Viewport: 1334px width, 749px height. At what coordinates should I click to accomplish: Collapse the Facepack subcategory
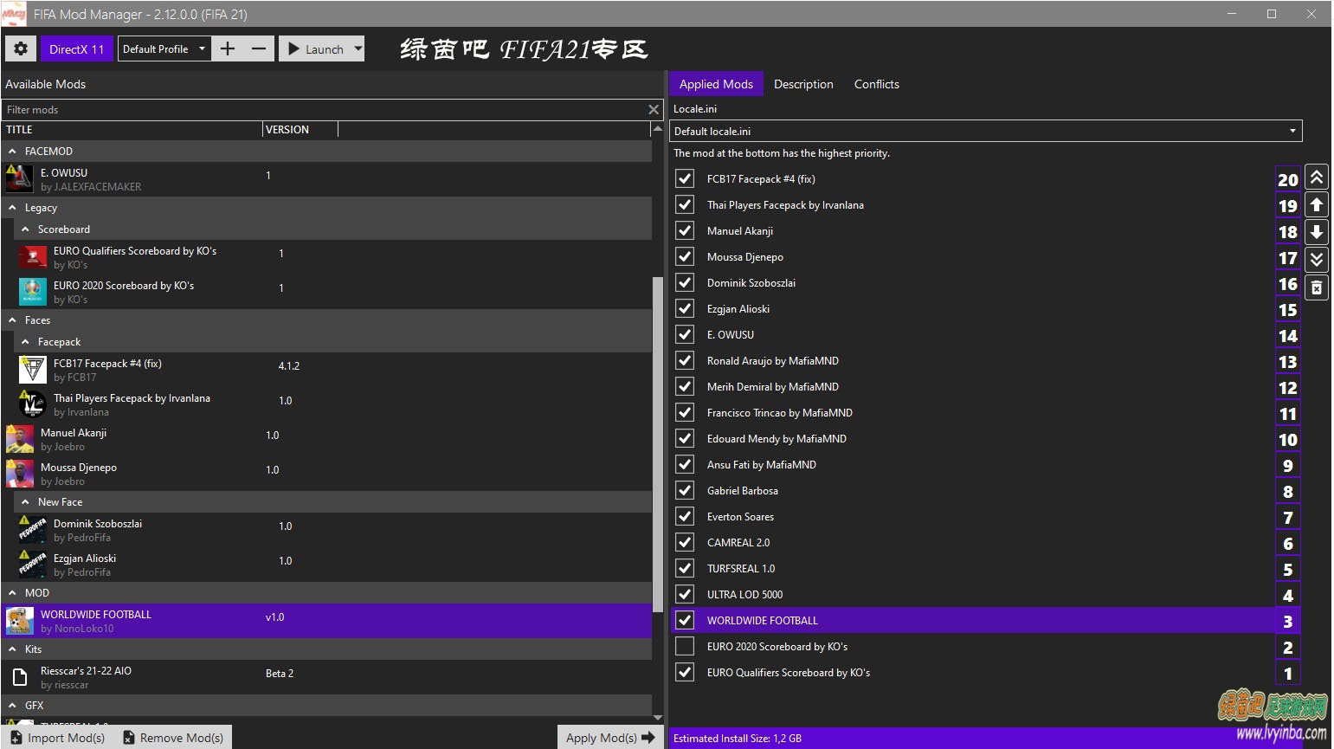[x=25, y=342]
